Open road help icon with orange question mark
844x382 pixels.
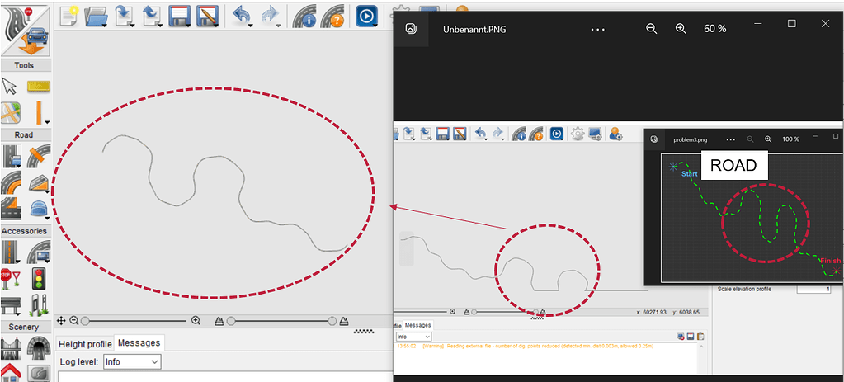332,16
